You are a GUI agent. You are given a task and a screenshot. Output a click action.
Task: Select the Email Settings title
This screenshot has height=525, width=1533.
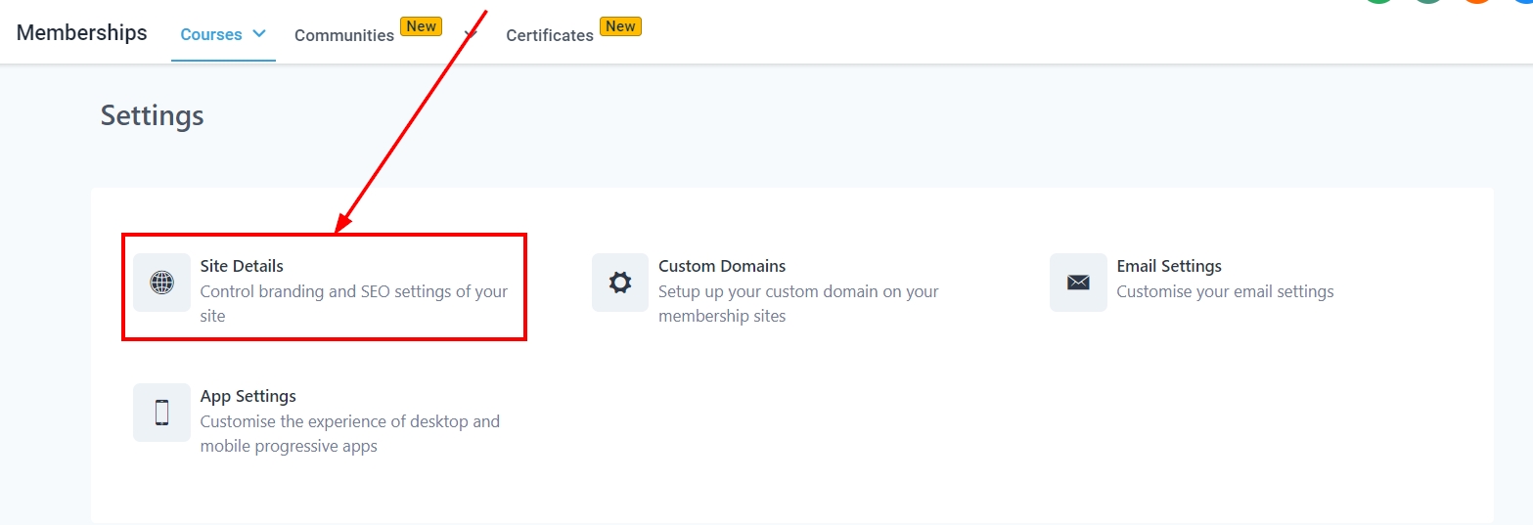(x=1169, y=266)
